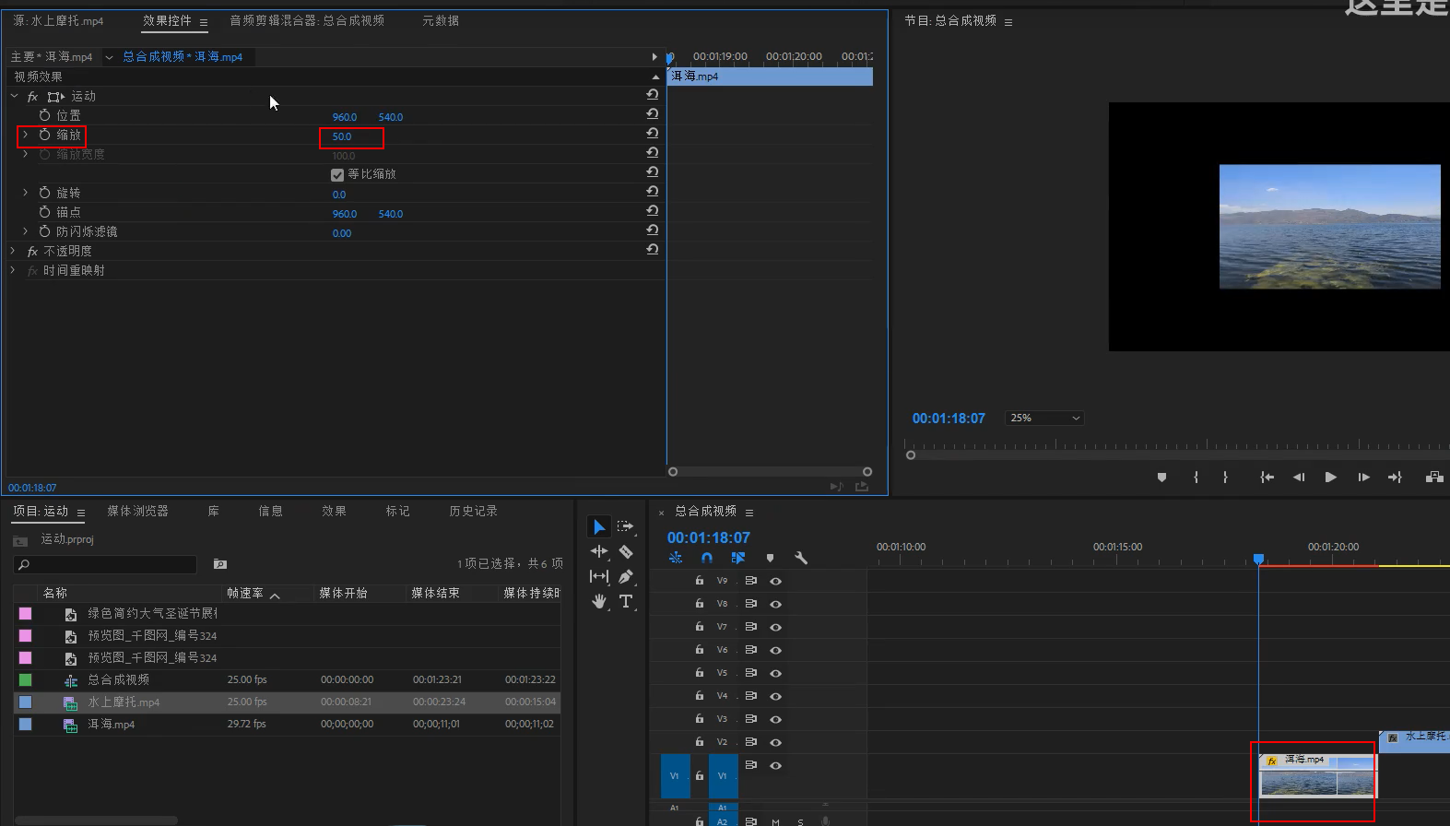Expand the 防闪烁滤镜 property
The image size is (1450, 826).
tap(25, 231)
